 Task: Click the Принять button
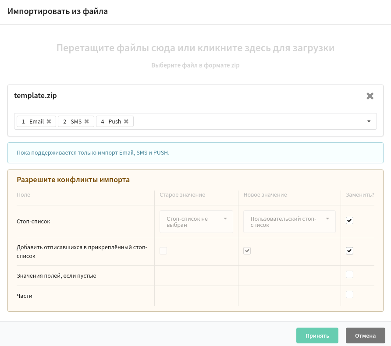click(317, 335)
